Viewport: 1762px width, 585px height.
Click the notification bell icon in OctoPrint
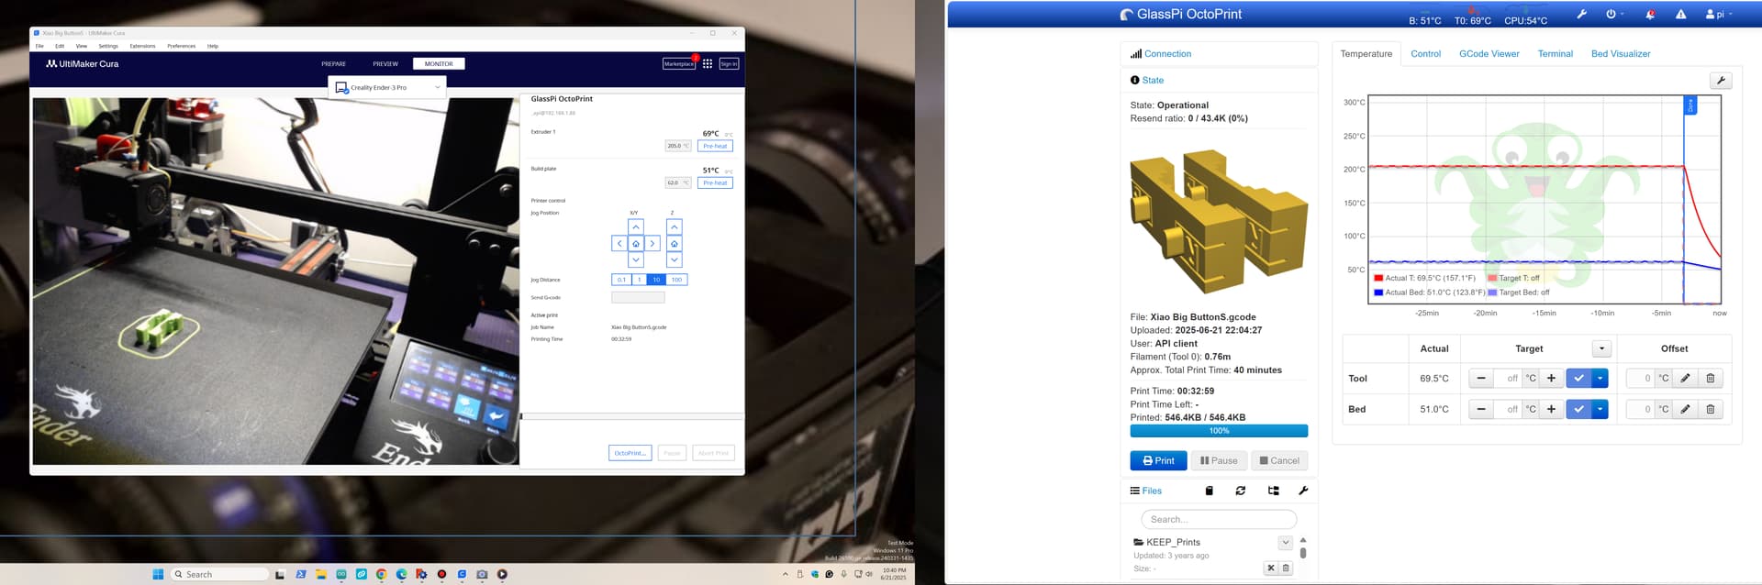coord(1650,15)
